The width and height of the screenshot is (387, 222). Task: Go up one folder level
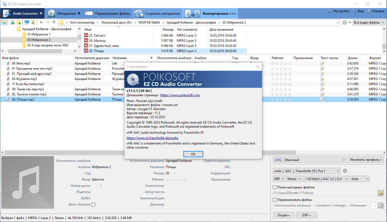[54, 23]
